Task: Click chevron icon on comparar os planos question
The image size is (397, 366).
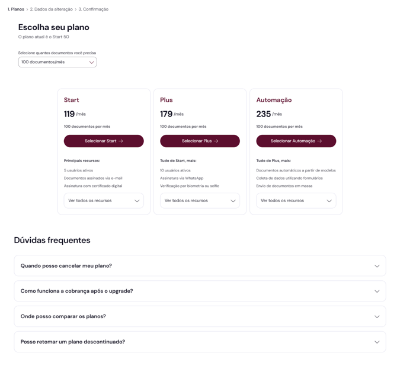Action: (x=377, y=317)
